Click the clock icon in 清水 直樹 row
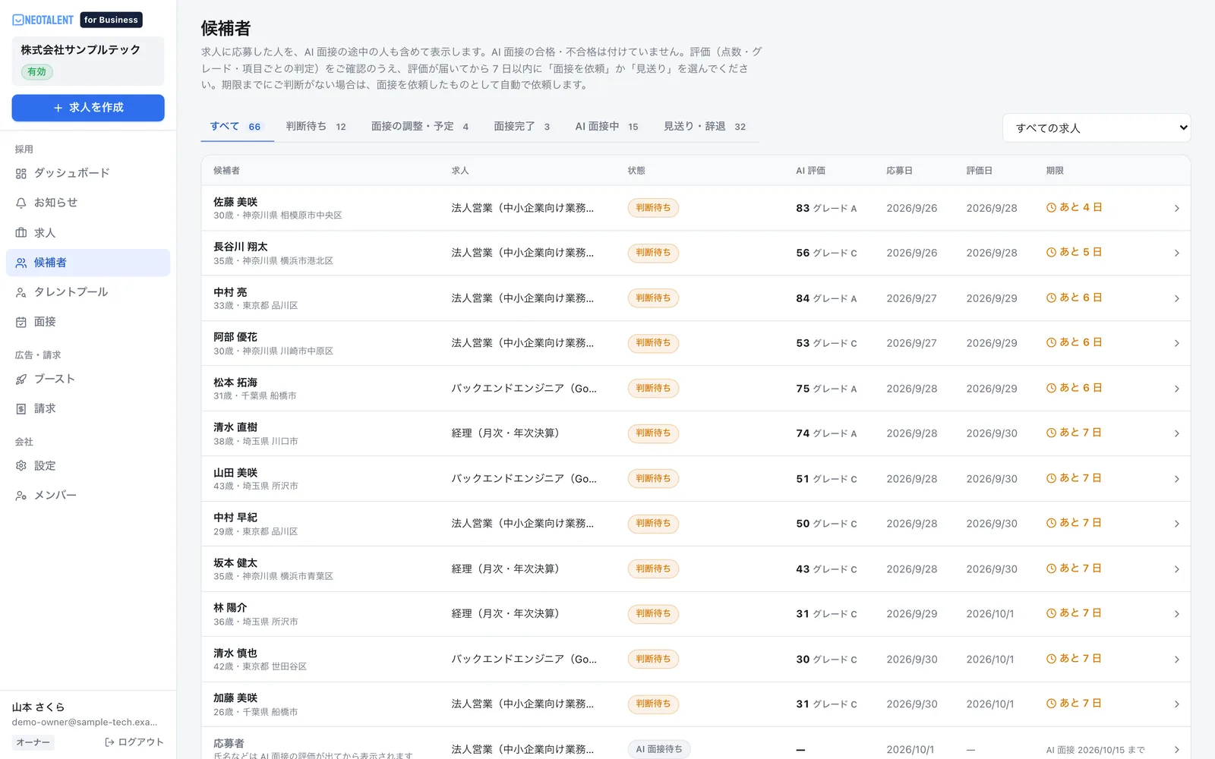Viewport: 1215px width, 759px height. click(x=1052, y=433)
